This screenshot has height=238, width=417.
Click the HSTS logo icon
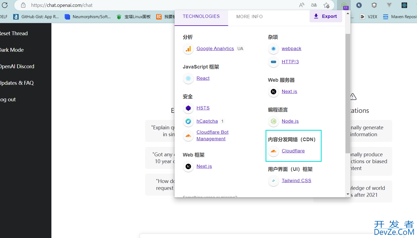pyautogui.click(x=188, y=108)
